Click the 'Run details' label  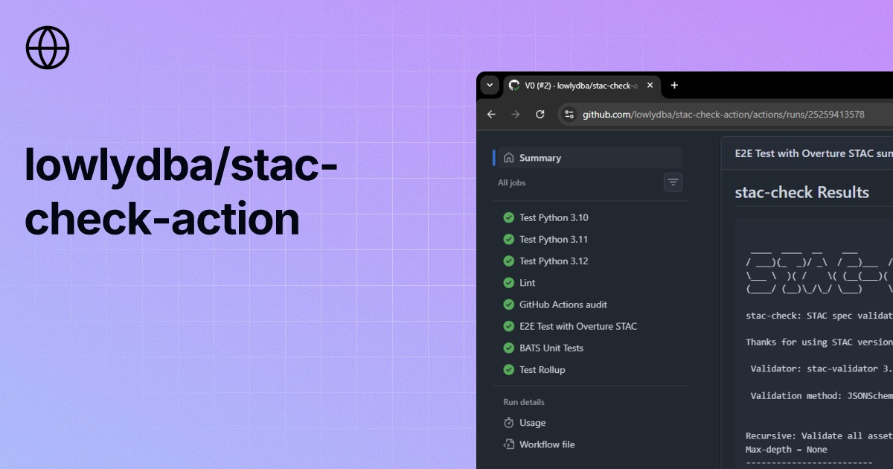[524, 402]
